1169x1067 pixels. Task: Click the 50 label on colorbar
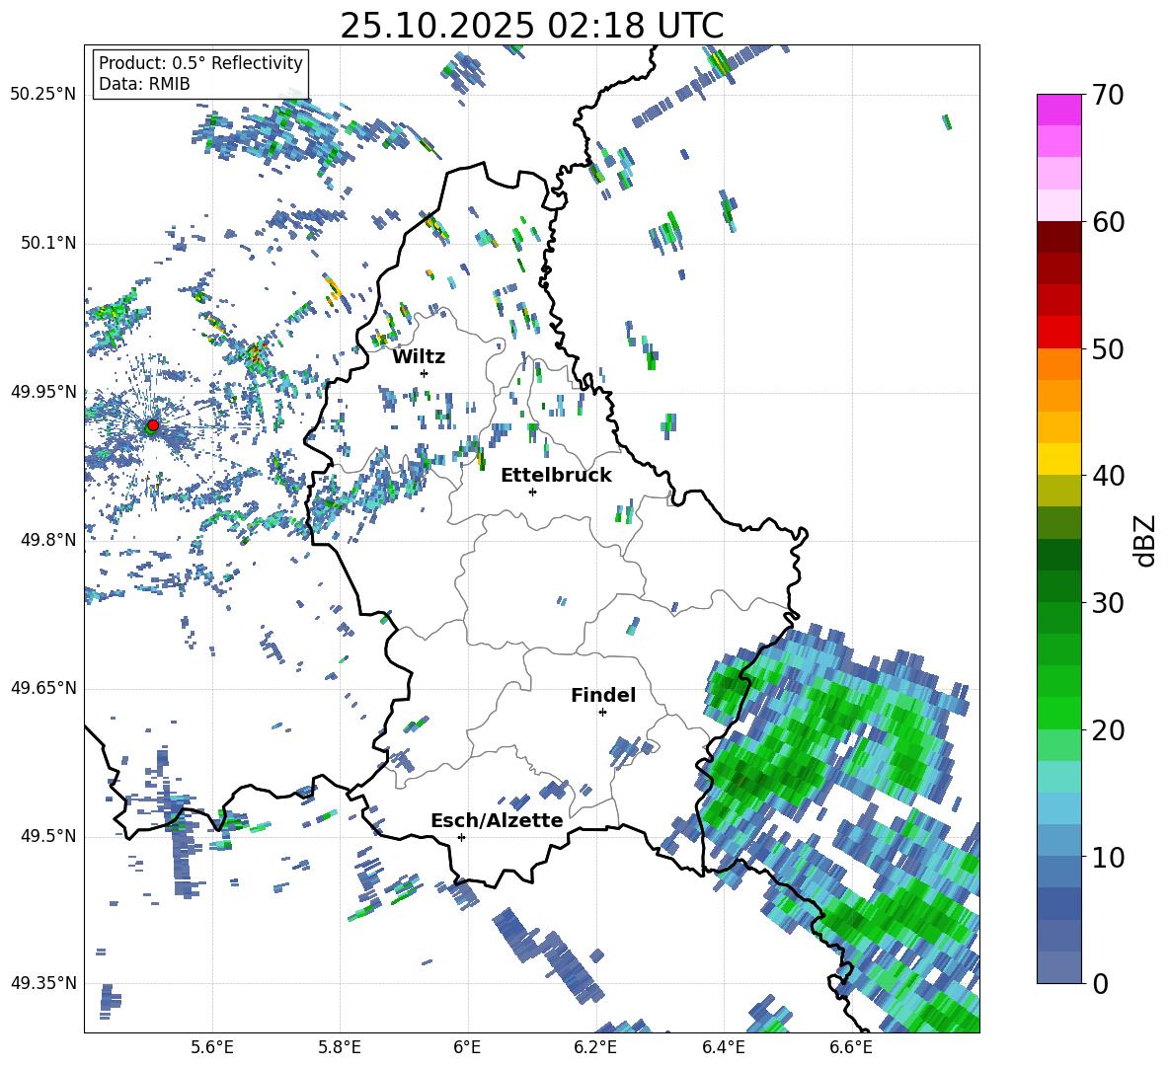(x=1107, y=348)
